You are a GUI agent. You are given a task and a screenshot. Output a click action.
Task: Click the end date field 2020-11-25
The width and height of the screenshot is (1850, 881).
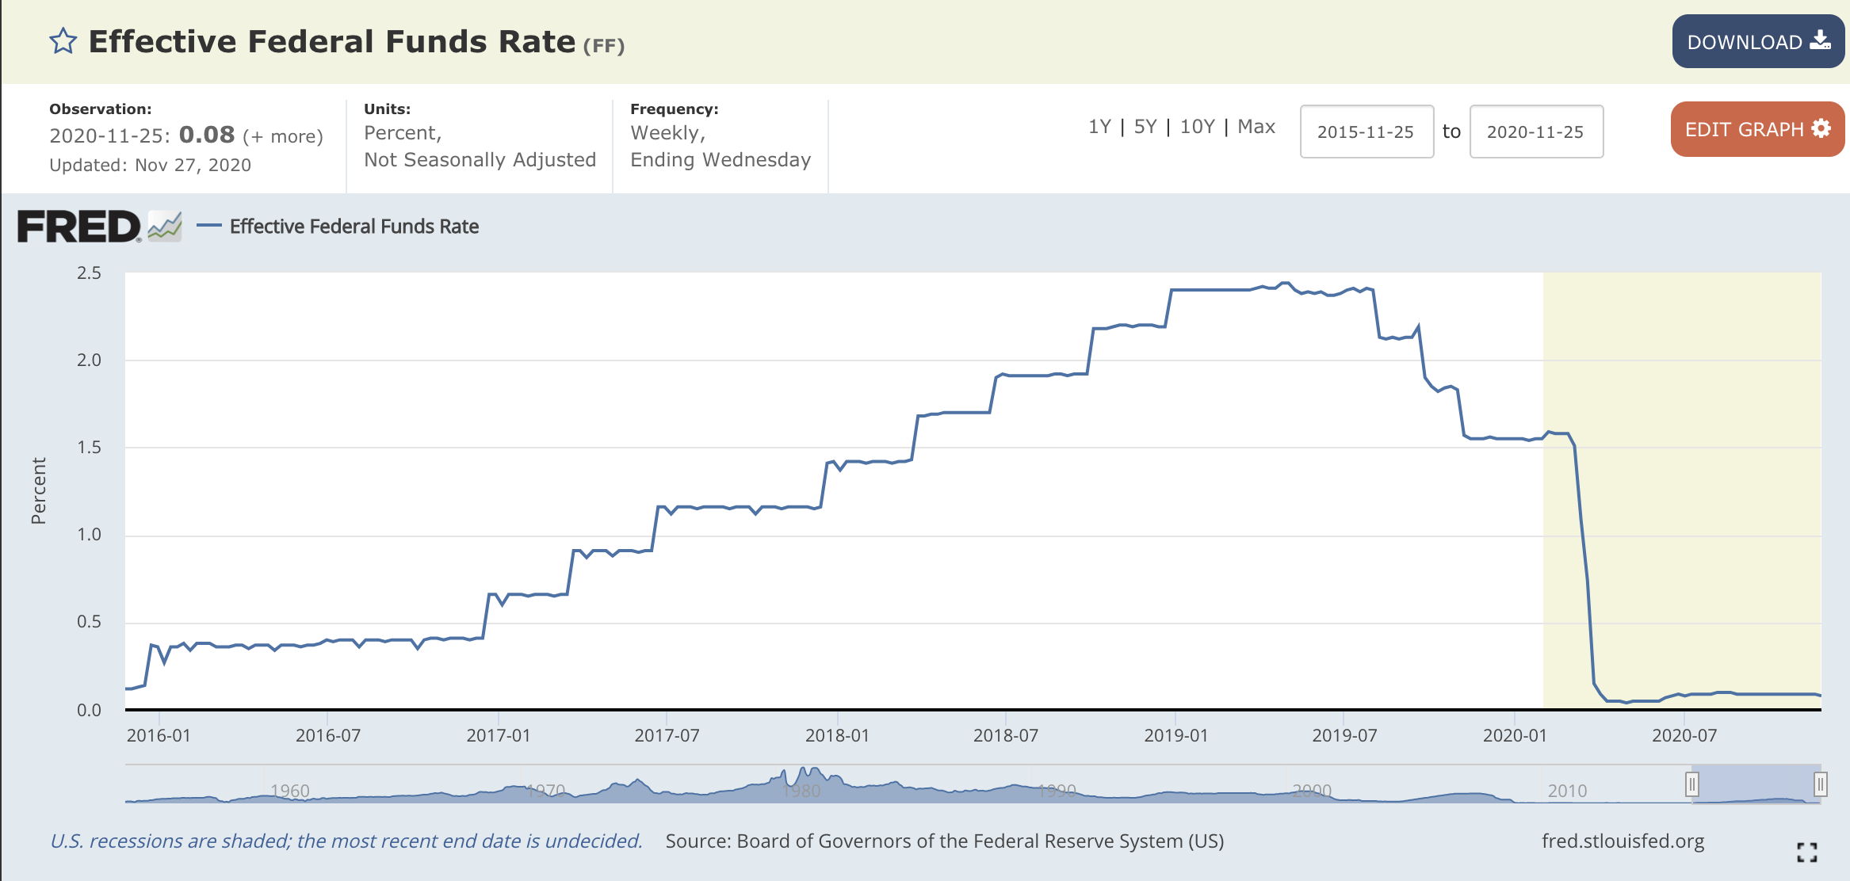1535,132
